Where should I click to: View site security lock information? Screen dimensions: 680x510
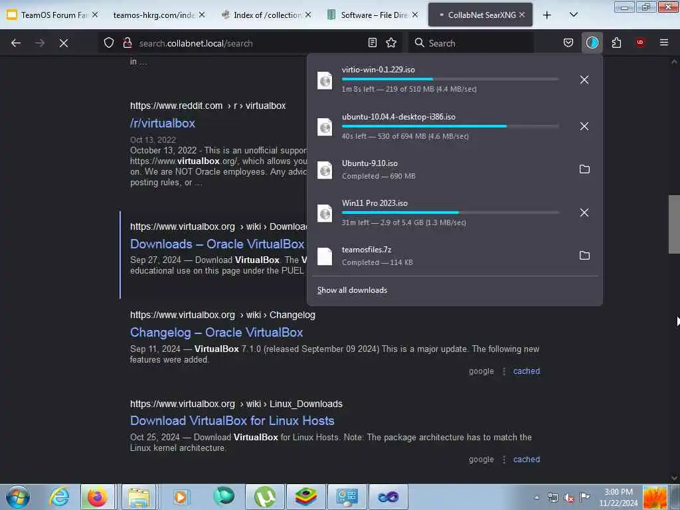coord(127,43)
